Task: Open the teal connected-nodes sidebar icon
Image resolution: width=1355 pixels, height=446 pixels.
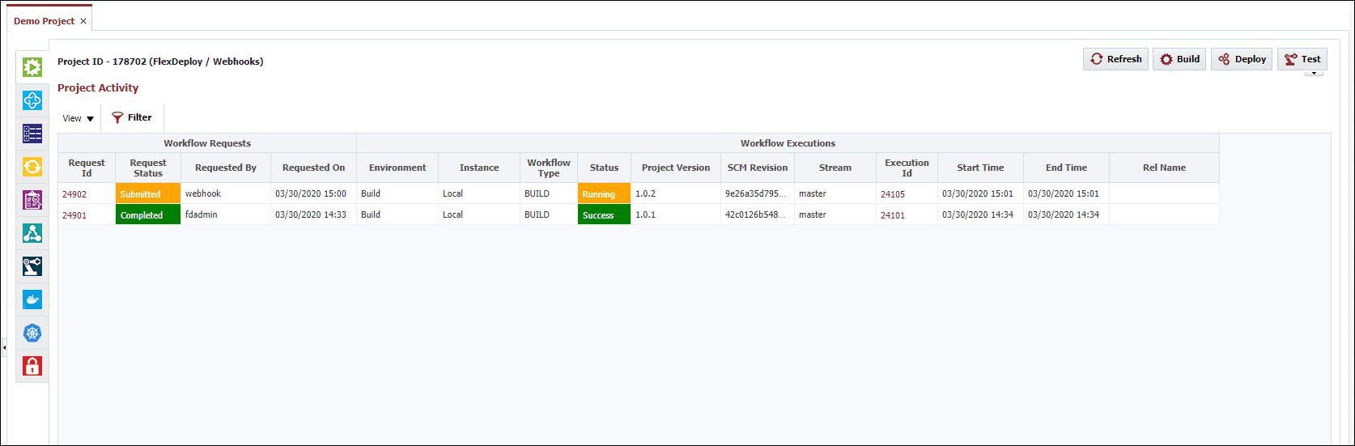Action: point(32,233)
